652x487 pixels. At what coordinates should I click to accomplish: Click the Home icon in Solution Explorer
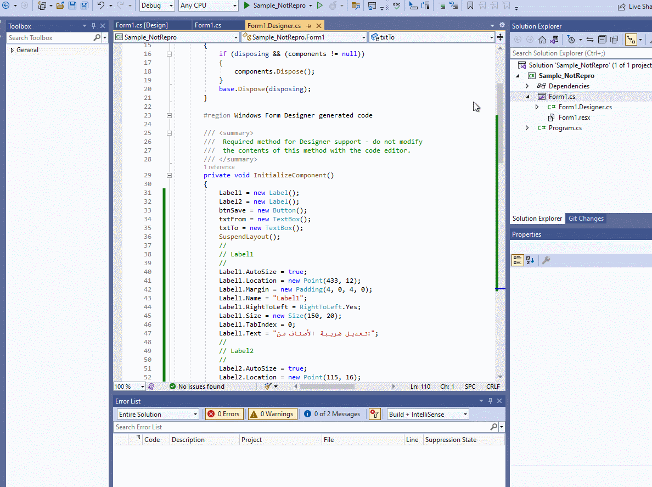pyautogui.click(x=542, y=40)
